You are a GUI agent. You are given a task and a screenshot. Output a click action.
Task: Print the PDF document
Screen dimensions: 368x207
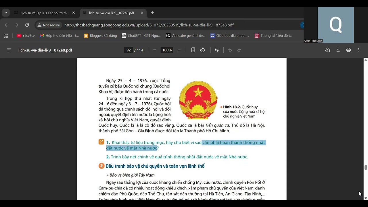(x=348, y=50)
